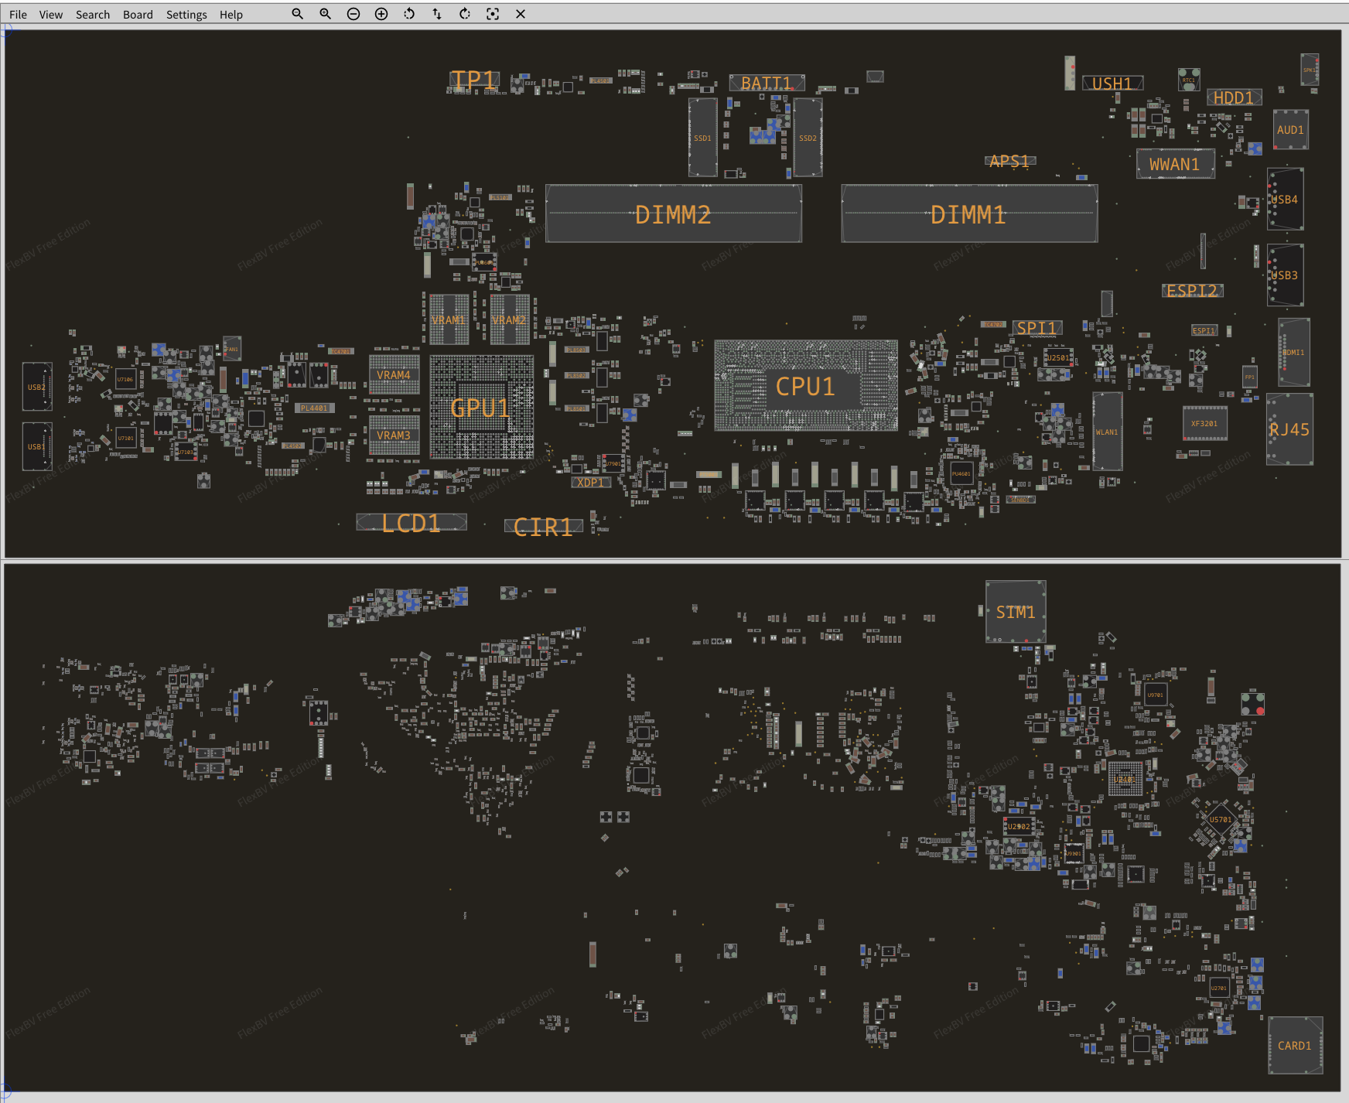This screenshot has height=1103, width=1349.
Task: Open the Help menu
Action: 231,15
